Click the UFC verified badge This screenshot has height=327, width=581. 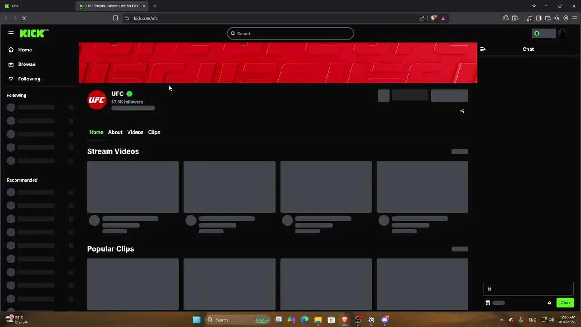pyautogui.click(x=129, y=94)
